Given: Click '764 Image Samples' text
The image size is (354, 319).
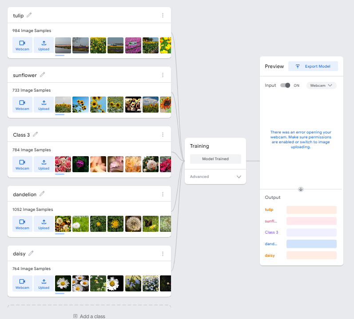Looking at the screenshot, I should pos(32,269).
